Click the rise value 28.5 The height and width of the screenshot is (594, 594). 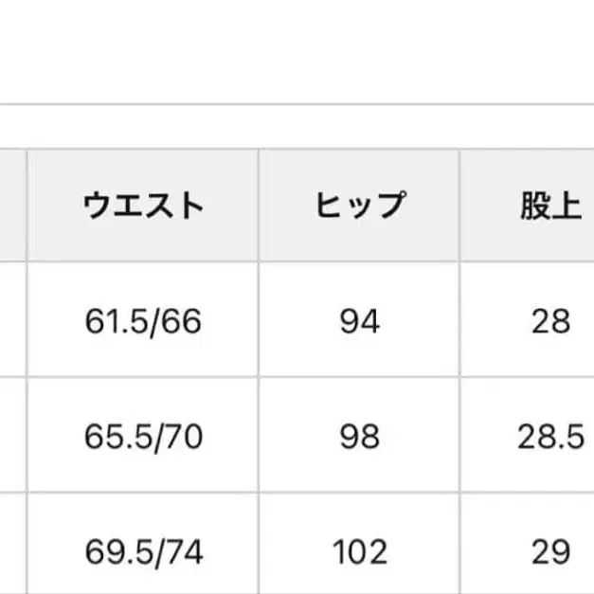(x=549, y=436)
